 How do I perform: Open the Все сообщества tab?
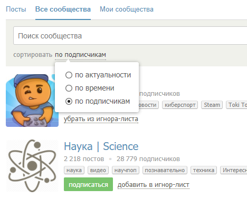(63, 9)
